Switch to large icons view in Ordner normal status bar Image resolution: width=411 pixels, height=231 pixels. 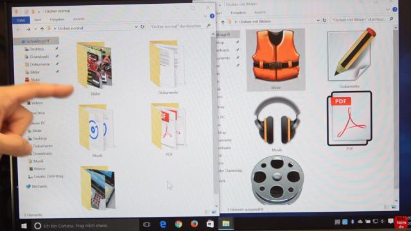214,212
